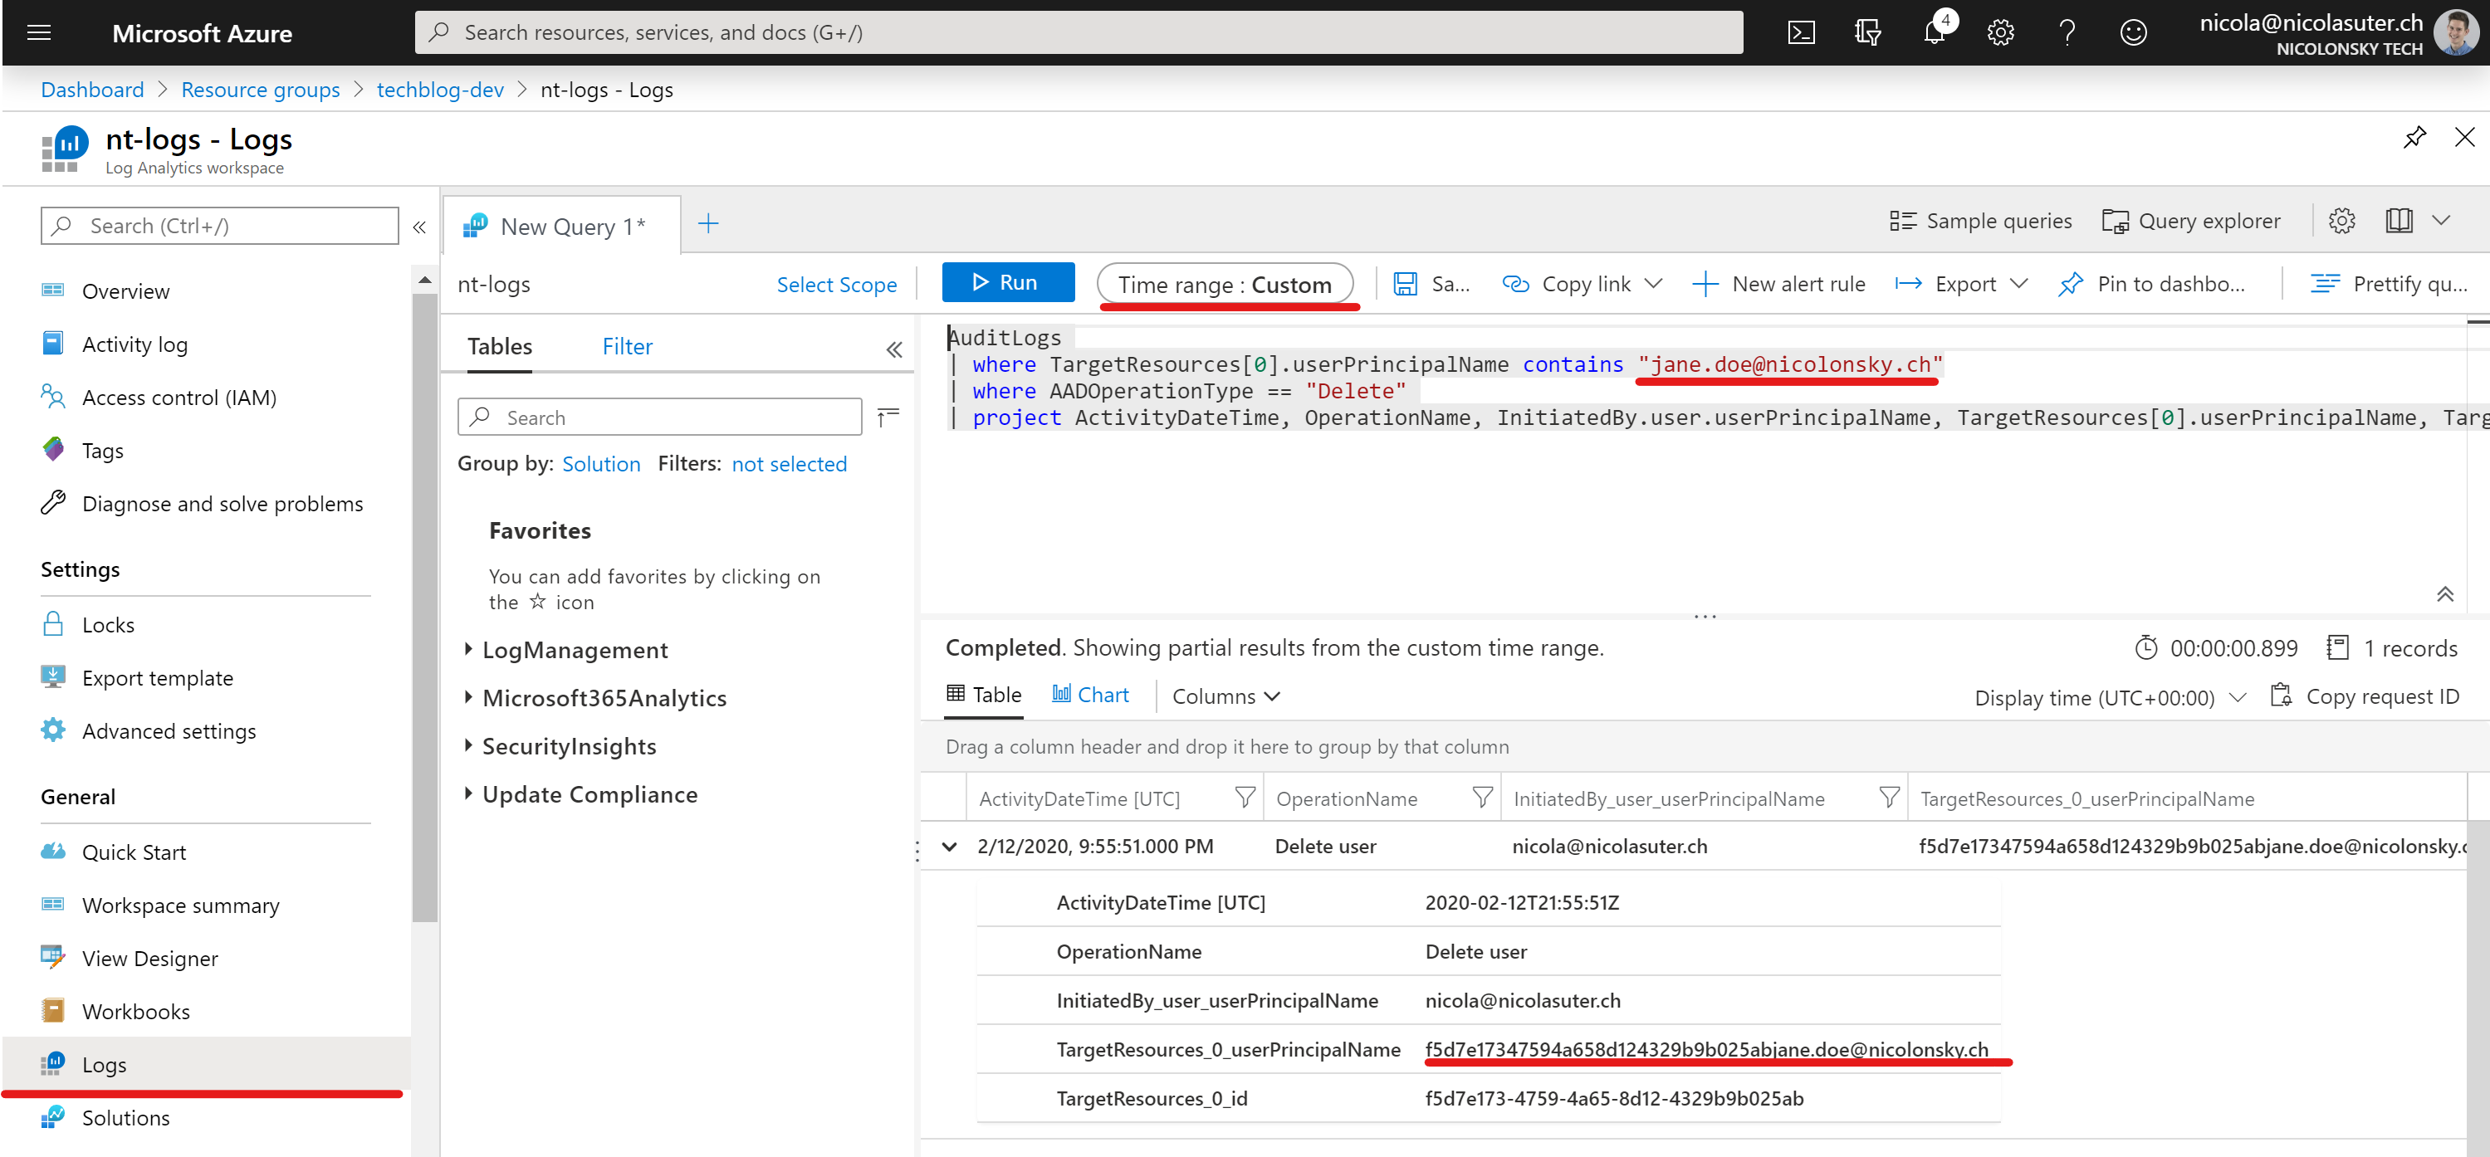Open the feedback smiley icon
Image resolution: width=2490 pixels, height=1157 pixels.
2133,33
